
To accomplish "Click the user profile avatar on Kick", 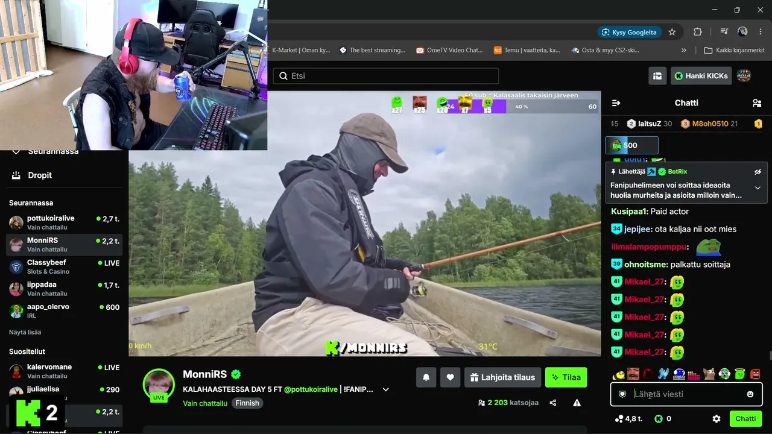I will click(x=744, y=76).
